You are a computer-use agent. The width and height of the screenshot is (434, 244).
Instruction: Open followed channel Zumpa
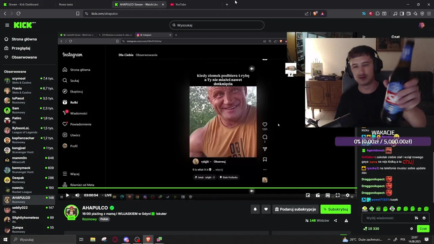tap(29, 229)
